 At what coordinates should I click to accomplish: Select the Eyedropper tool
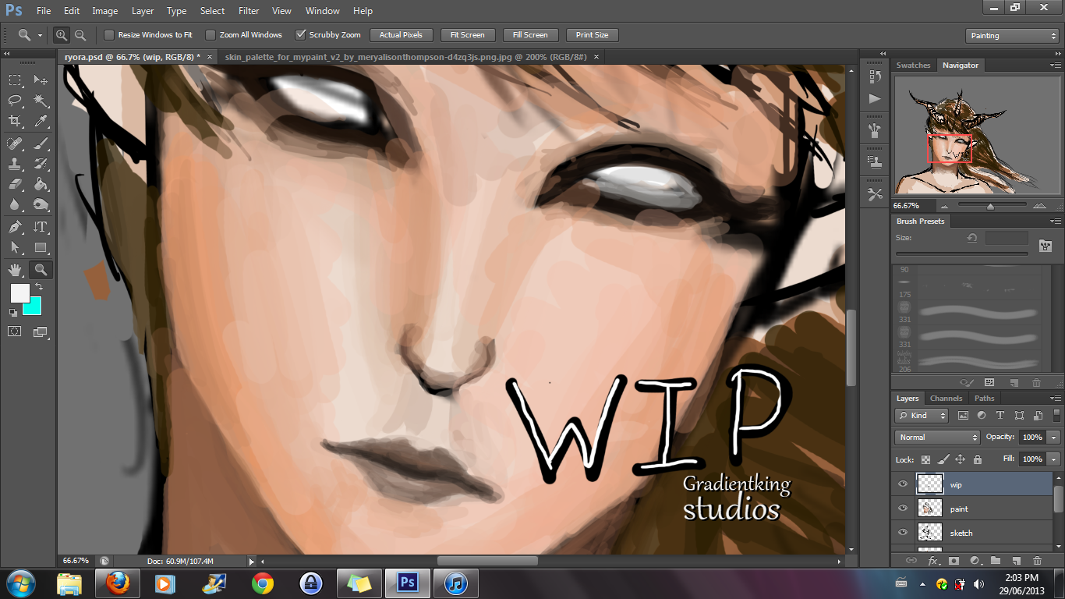[41, 121]
